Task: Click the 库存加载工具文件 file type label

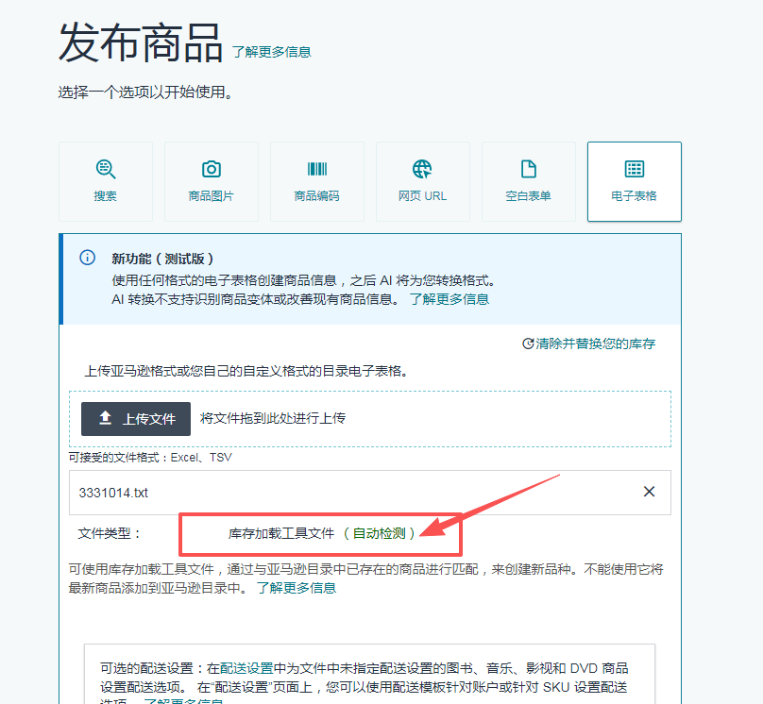Action: 281,533
